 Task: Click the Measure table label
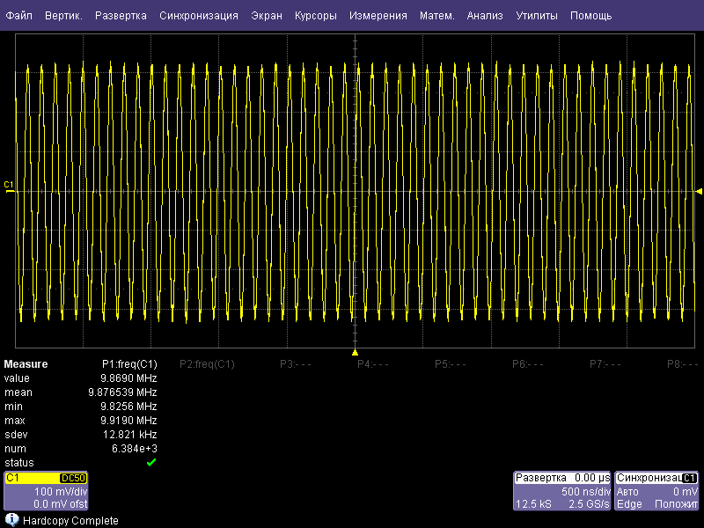click(x=26, y=364)
